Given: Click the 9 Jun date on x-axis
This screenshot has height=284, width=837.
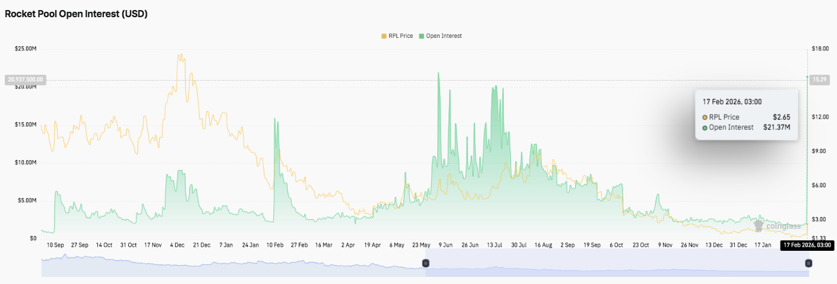Looking at the screenshot, I should click(x=445, y=245).
